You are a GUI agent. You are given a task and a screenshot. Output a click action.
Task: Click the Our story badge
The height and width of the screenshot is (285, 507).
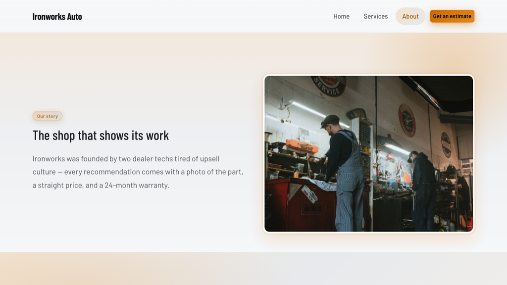pos(47,116)
